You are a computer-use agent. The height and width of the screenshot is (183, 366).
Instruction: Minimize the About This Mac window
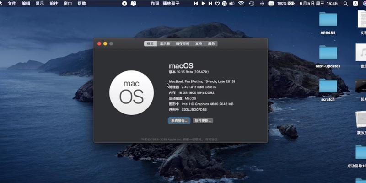point(105,43)
